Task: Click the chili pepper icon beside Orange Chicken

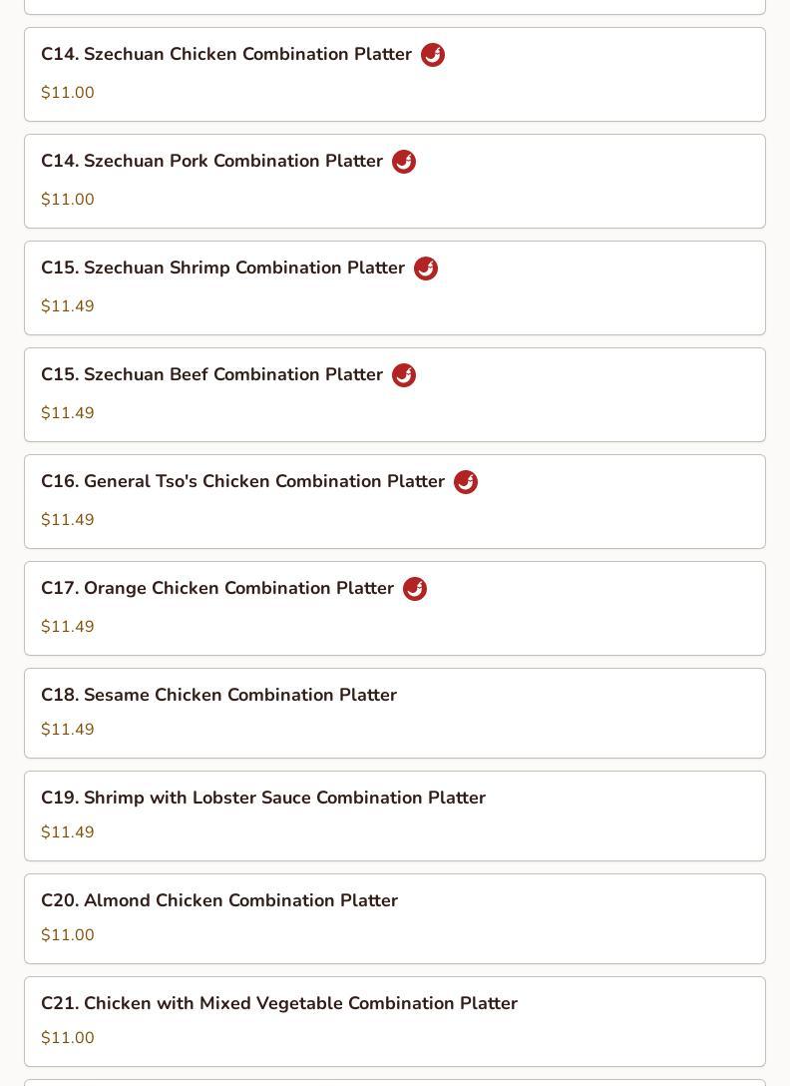Action: tap(415, 589)
